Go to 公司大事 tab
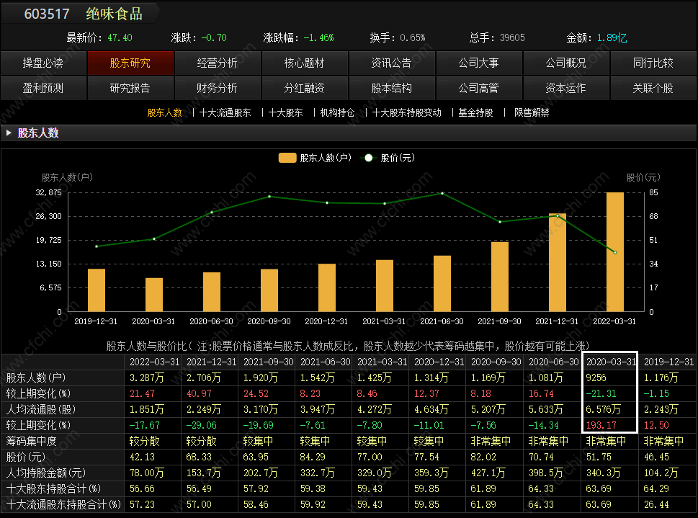 click(479, 63)
